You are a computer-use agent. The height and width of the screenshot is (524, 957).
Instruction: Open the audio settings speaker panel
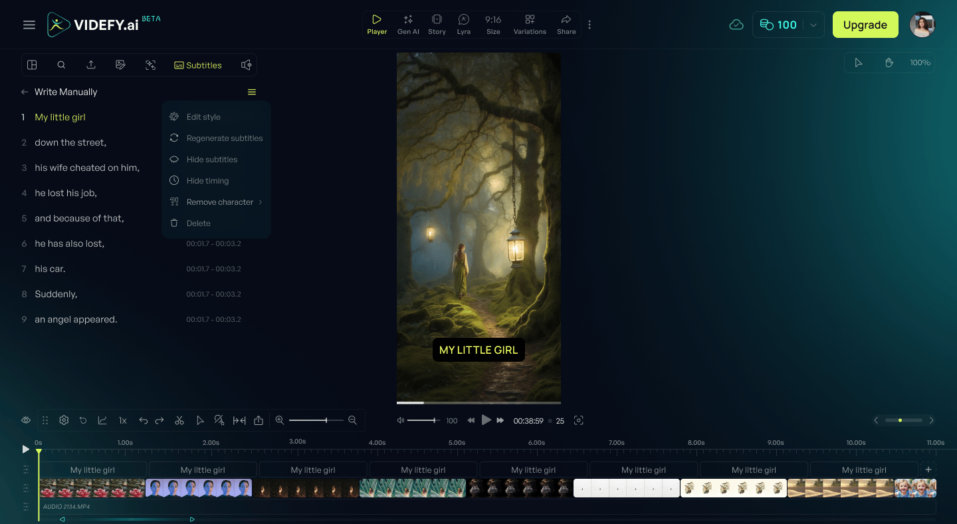246,65
